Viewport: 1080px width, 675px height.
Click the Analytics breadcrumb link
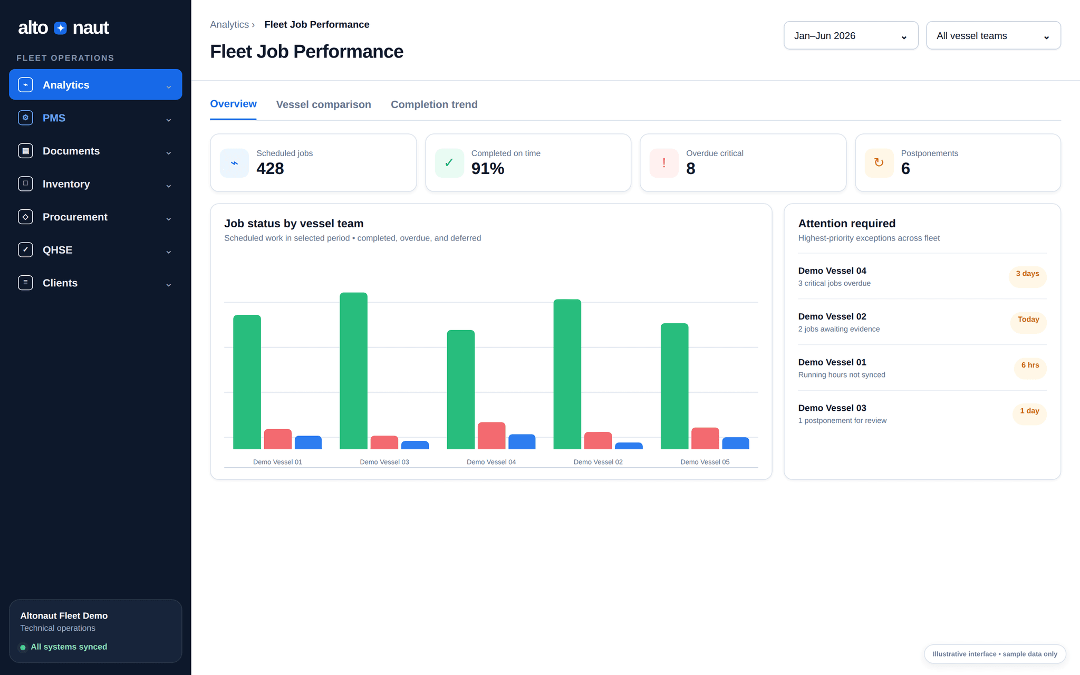(229, 25)
